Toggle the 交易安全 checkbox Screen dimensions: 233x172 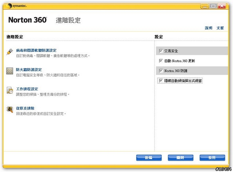(x=161, y=51)
